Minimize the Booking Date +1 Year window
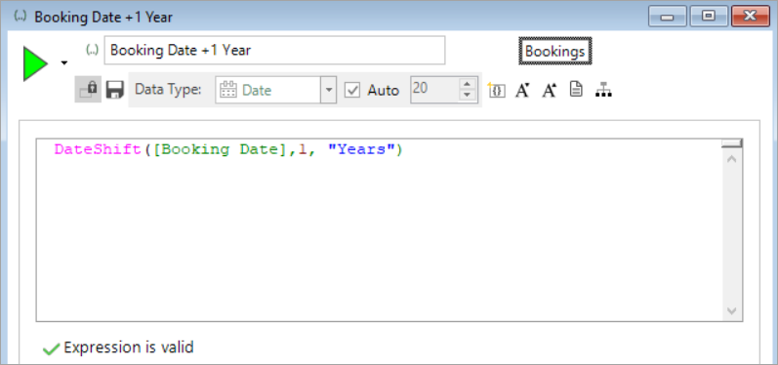Viewport: 778px width, 365px height. [x=667, y=18]
